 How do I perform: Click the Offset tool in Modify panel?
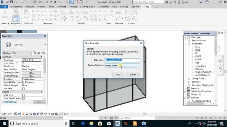(x=71, y=12)
